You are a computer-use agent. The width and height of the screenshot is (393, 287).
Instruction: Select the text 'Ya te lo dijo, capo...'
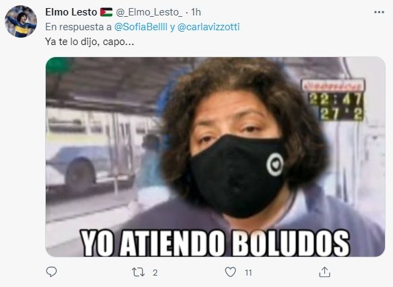coord(90,42)
